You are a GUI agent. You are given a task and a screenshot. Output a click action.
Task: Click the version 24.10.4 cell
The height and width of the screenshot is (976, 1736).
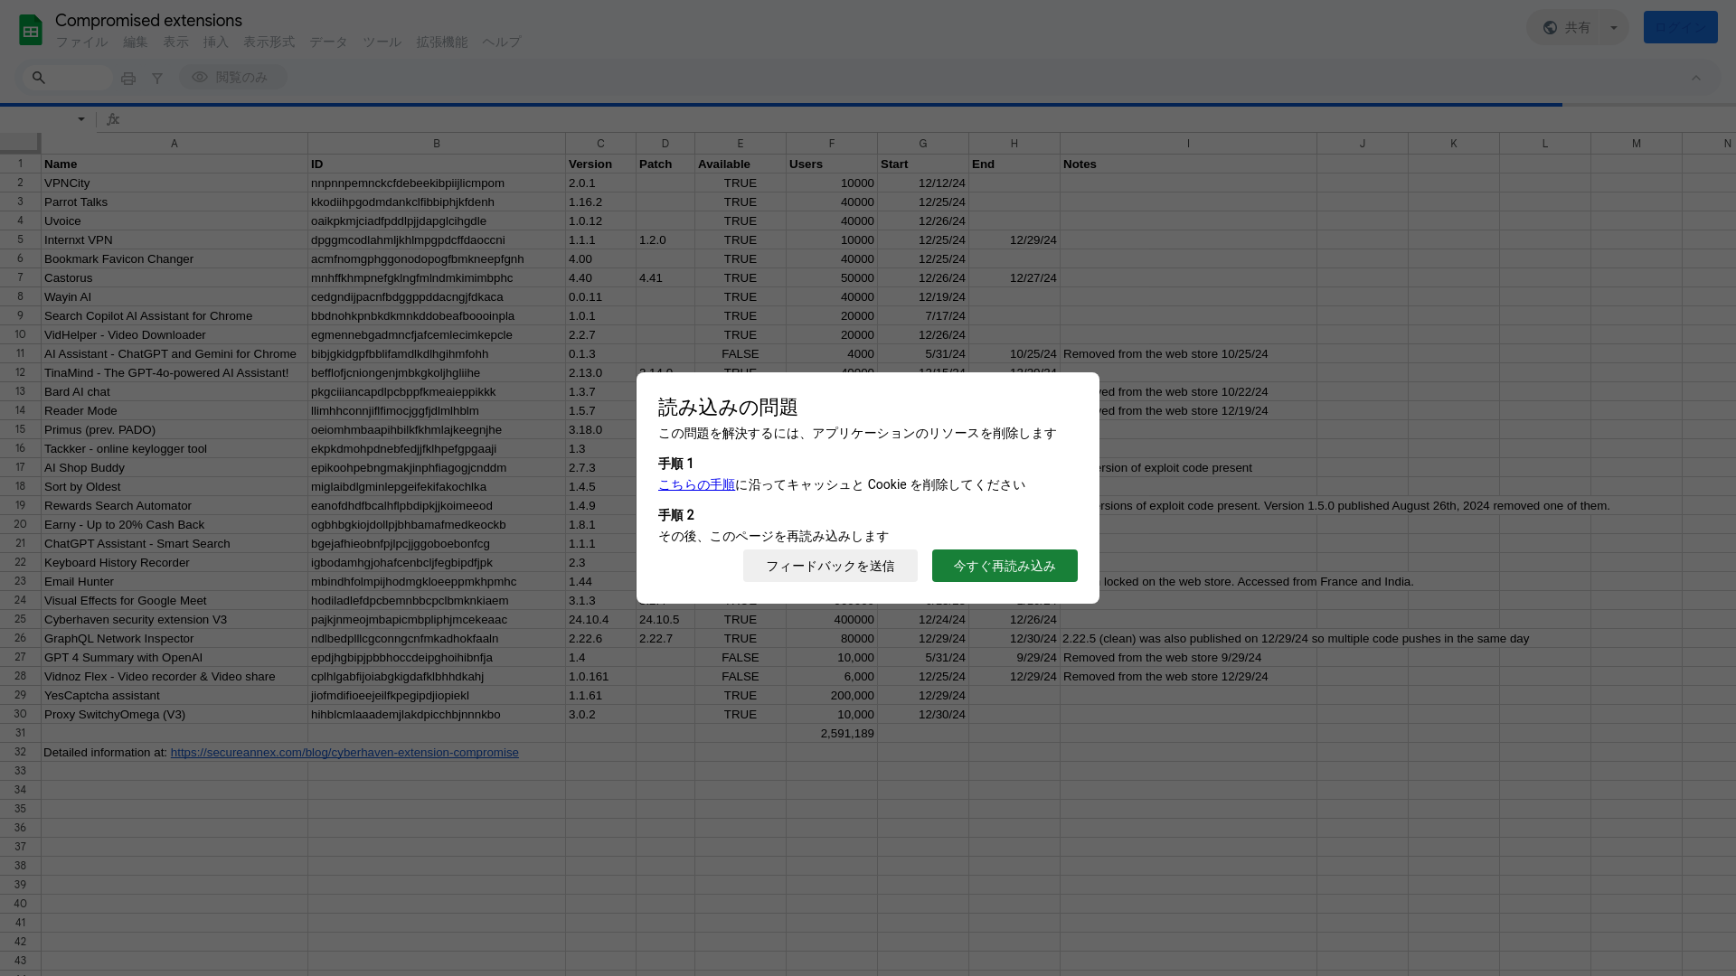pyautogui.click(x=600, y=620)
